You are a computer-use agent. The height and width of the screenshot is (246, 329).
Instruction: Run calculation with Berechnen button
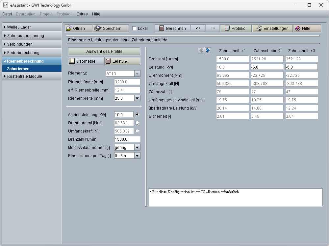(x=172, y=29)
